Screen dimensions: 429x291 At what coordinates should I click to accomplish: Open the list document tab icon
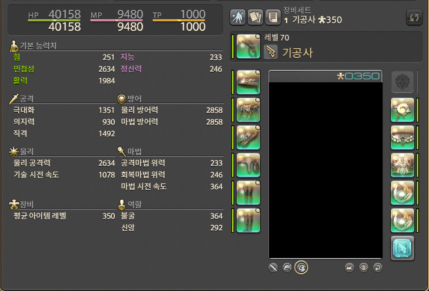tap(273, 17)
